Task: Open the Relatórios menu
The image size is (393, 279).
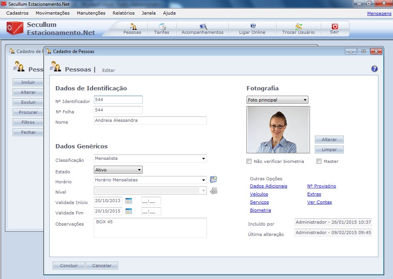Action: pos(123,13)
